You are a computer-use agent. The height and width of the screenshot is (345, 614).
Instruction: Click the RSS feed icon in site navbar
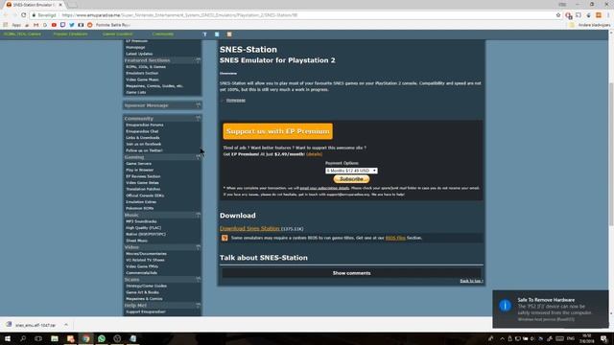point(229,34)
